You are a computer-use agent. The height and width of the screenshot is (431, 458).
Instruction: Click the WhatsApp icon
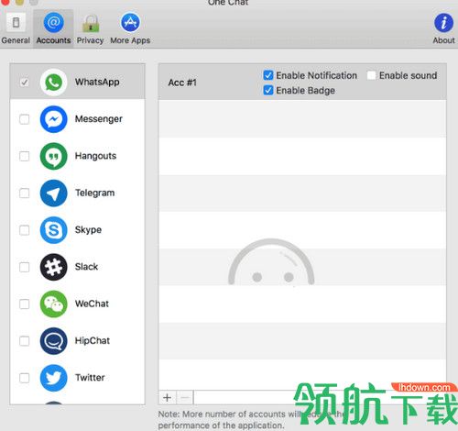click(54, 83)
